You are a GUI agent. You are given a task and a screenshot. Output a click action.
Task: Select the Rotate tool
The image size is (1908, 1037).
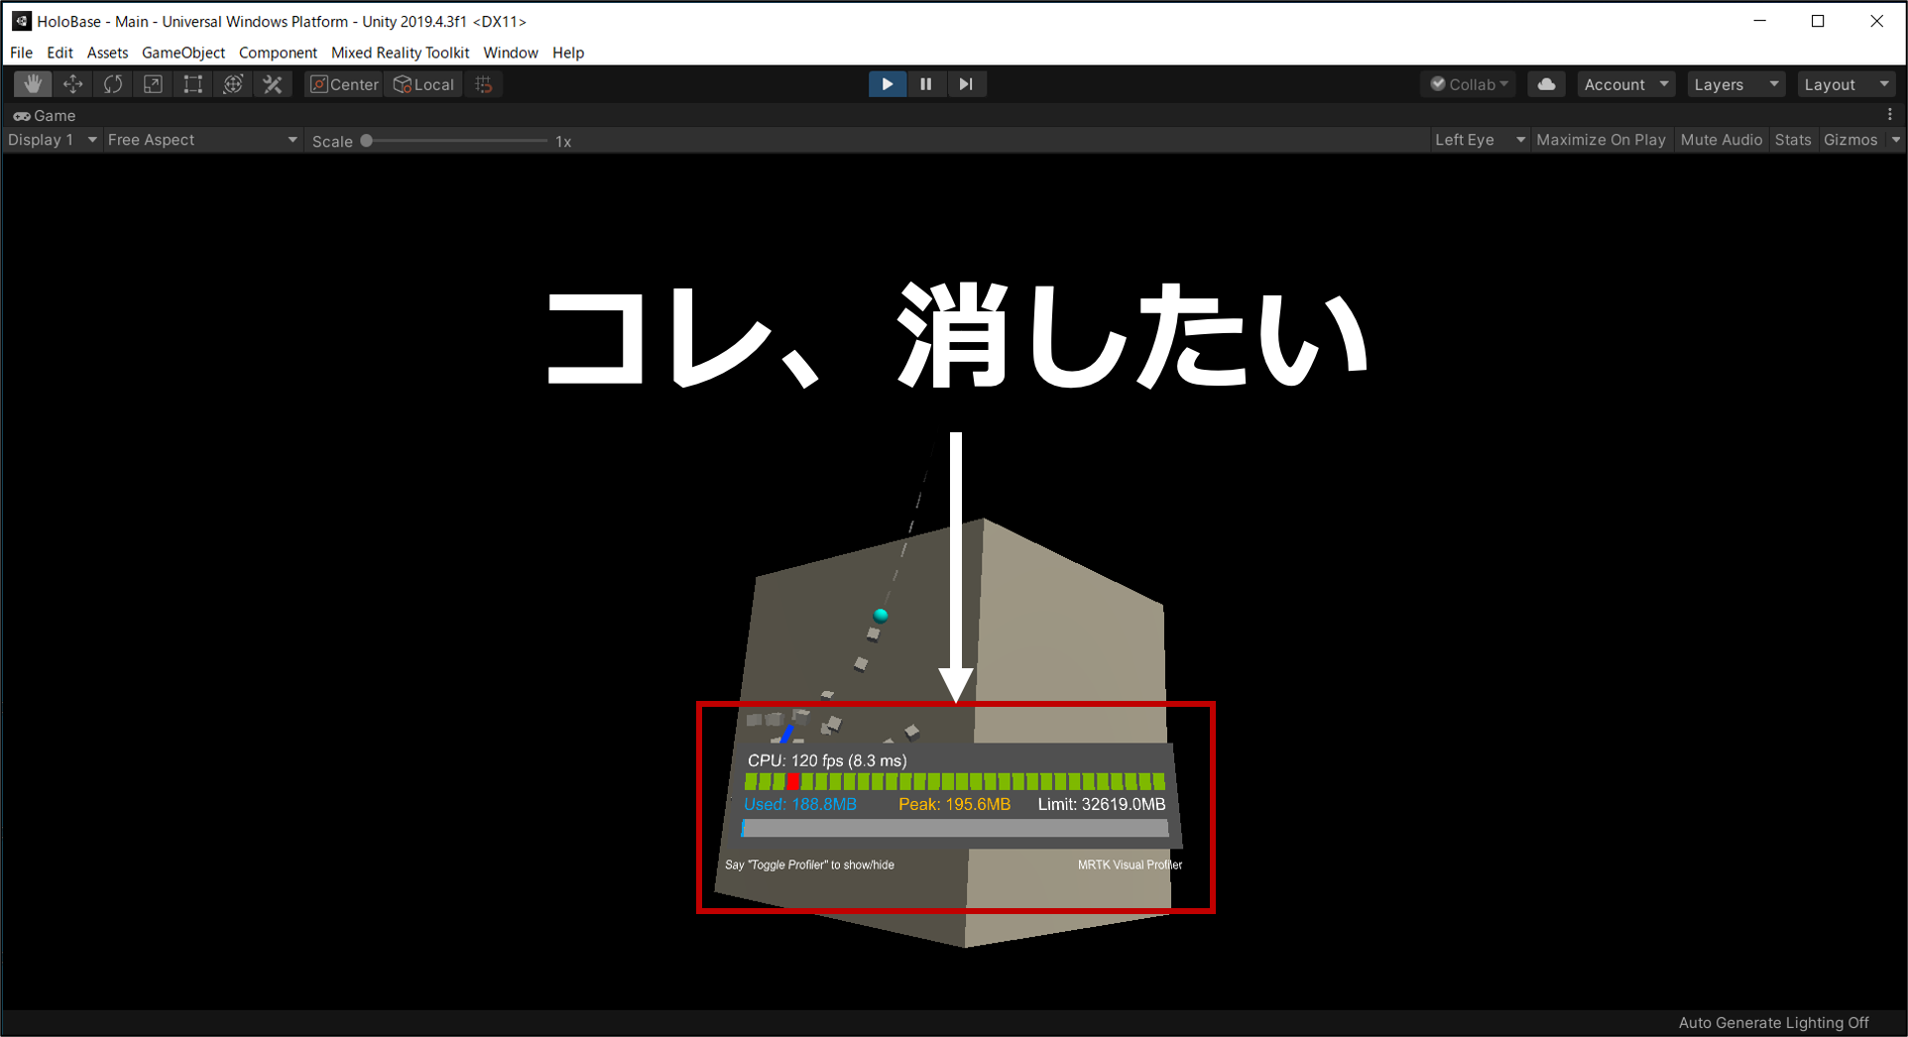(x=113, y=84)
